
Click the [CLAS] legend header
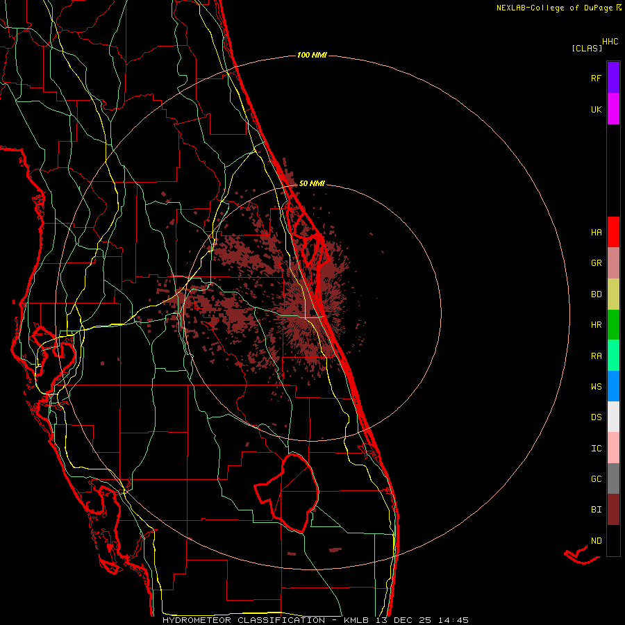pyautogui.click(x=587, y=49)
